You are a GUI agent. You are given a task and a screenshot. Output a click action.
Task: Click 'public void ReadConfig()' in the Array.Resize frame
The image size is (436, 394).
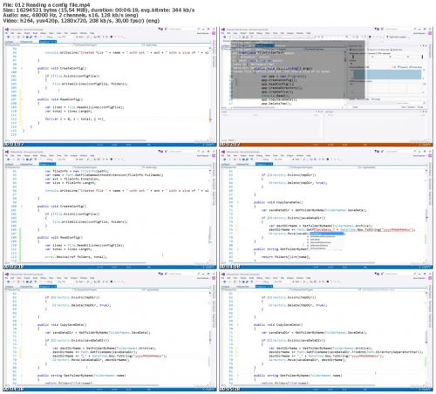coord(60,237)
